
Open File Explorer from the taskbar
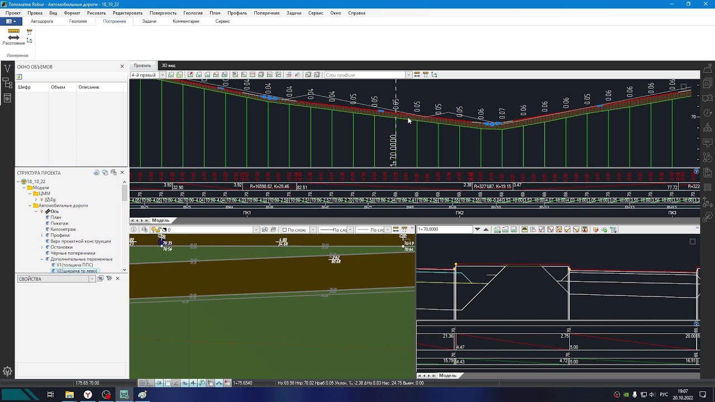69,395
